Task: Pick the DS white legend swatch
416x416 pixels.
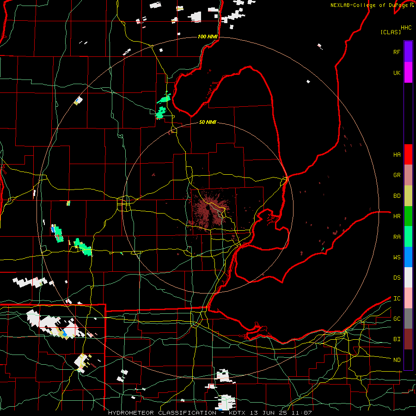Action: coord(408,277)
